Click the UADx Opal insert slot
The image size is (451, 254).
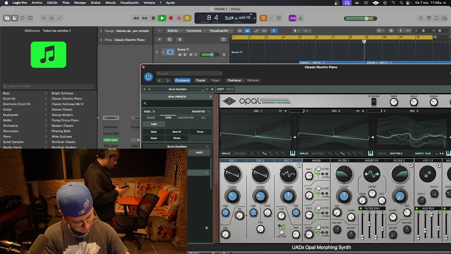110,140
